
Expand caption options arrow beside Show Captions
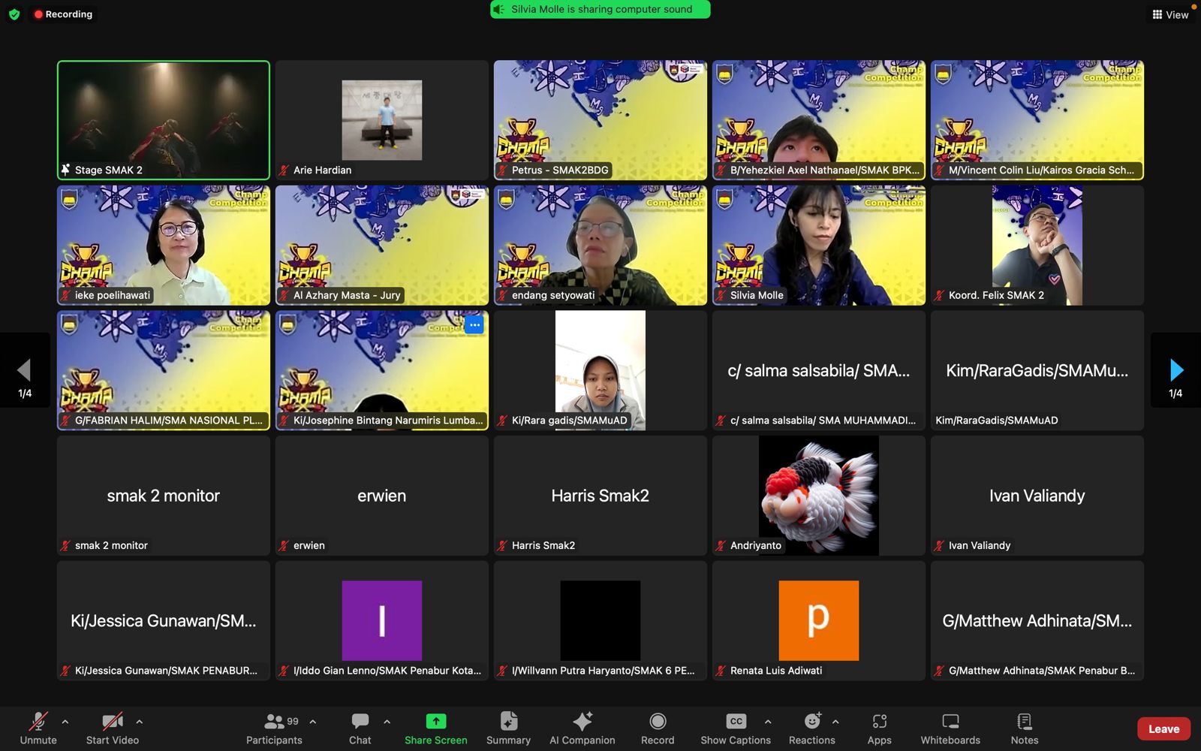[768, 722]
